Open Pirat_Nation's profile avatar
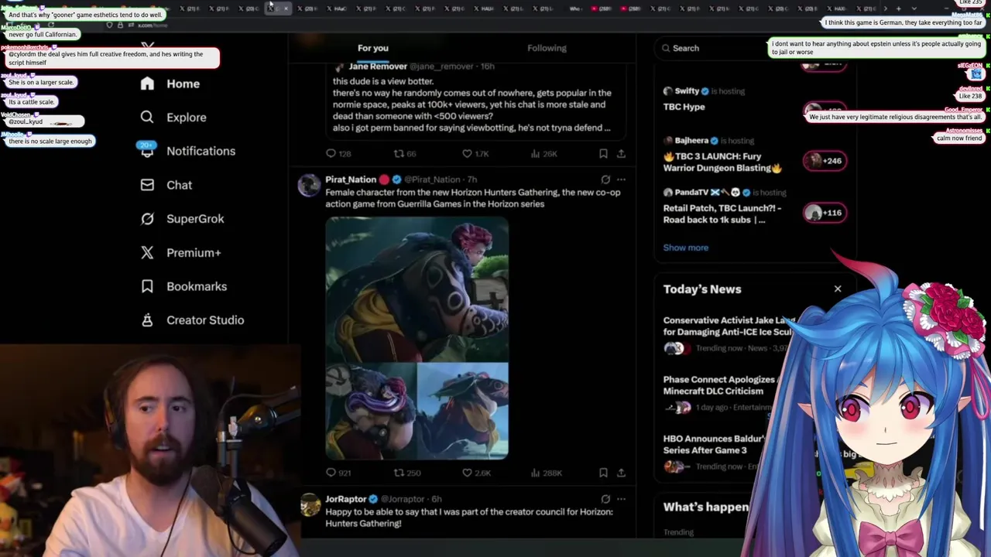 click(x=310, y=186)
